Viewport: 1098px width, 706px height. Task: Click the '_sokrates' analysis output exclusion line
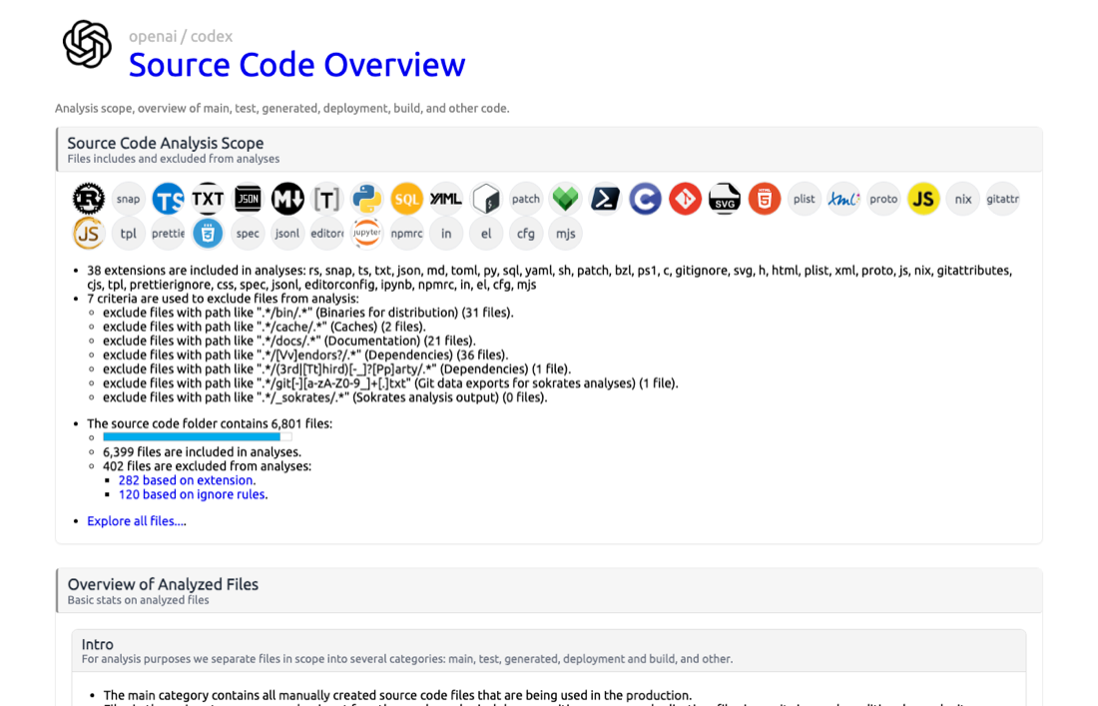[325, 397]
